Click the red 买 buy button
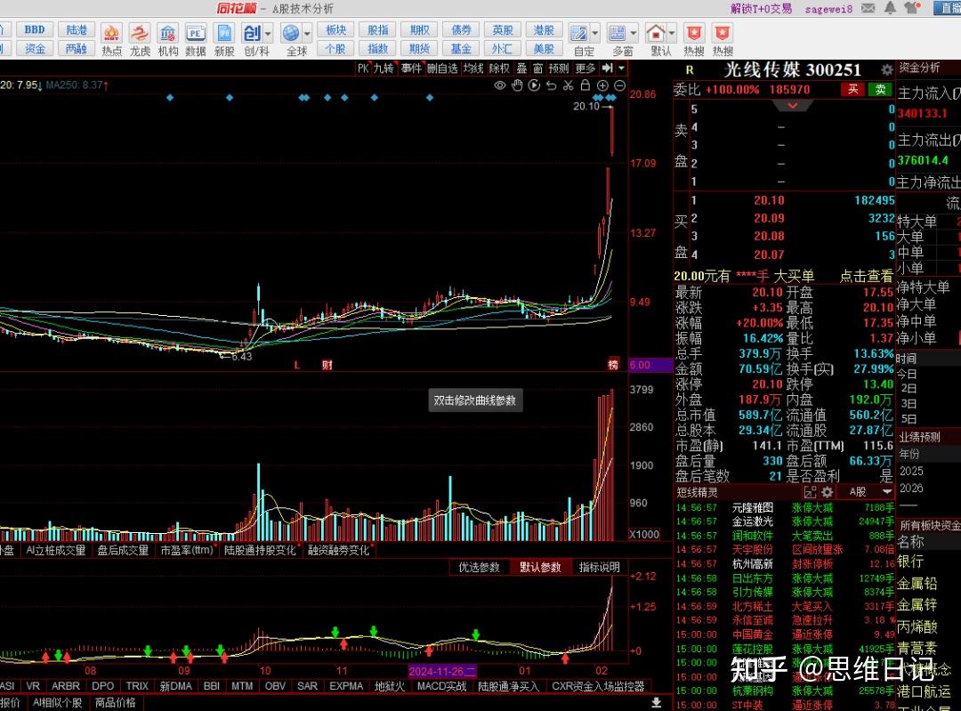Screen dimensions: 961x711 852,90
